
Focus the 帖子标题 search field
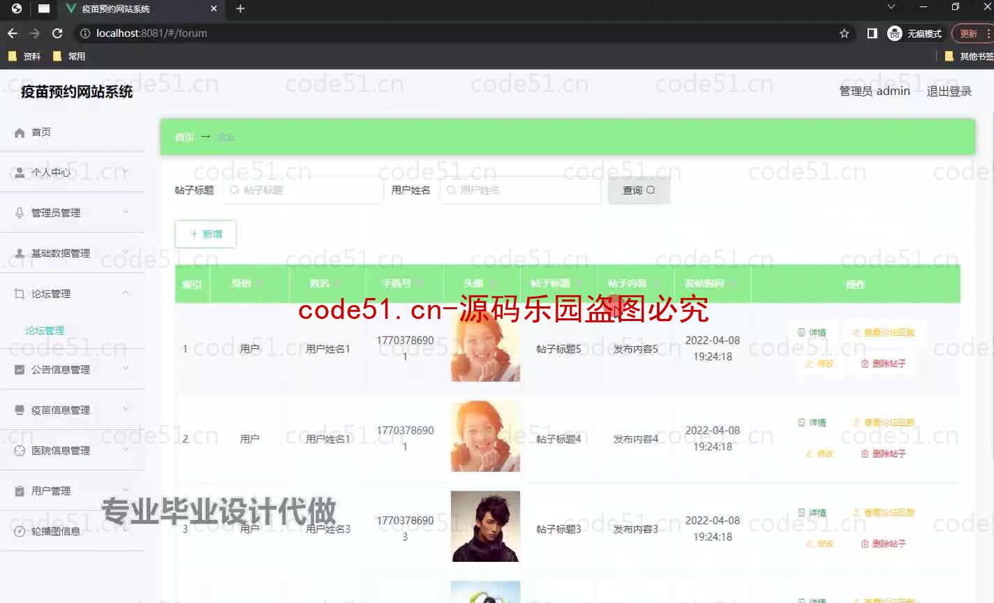tap(303, 190)
